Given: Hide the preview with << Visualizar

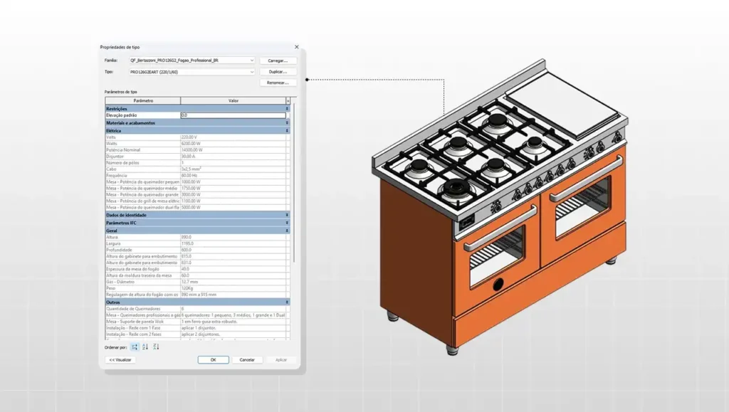Looking at the screenshot, I should 121,360.
